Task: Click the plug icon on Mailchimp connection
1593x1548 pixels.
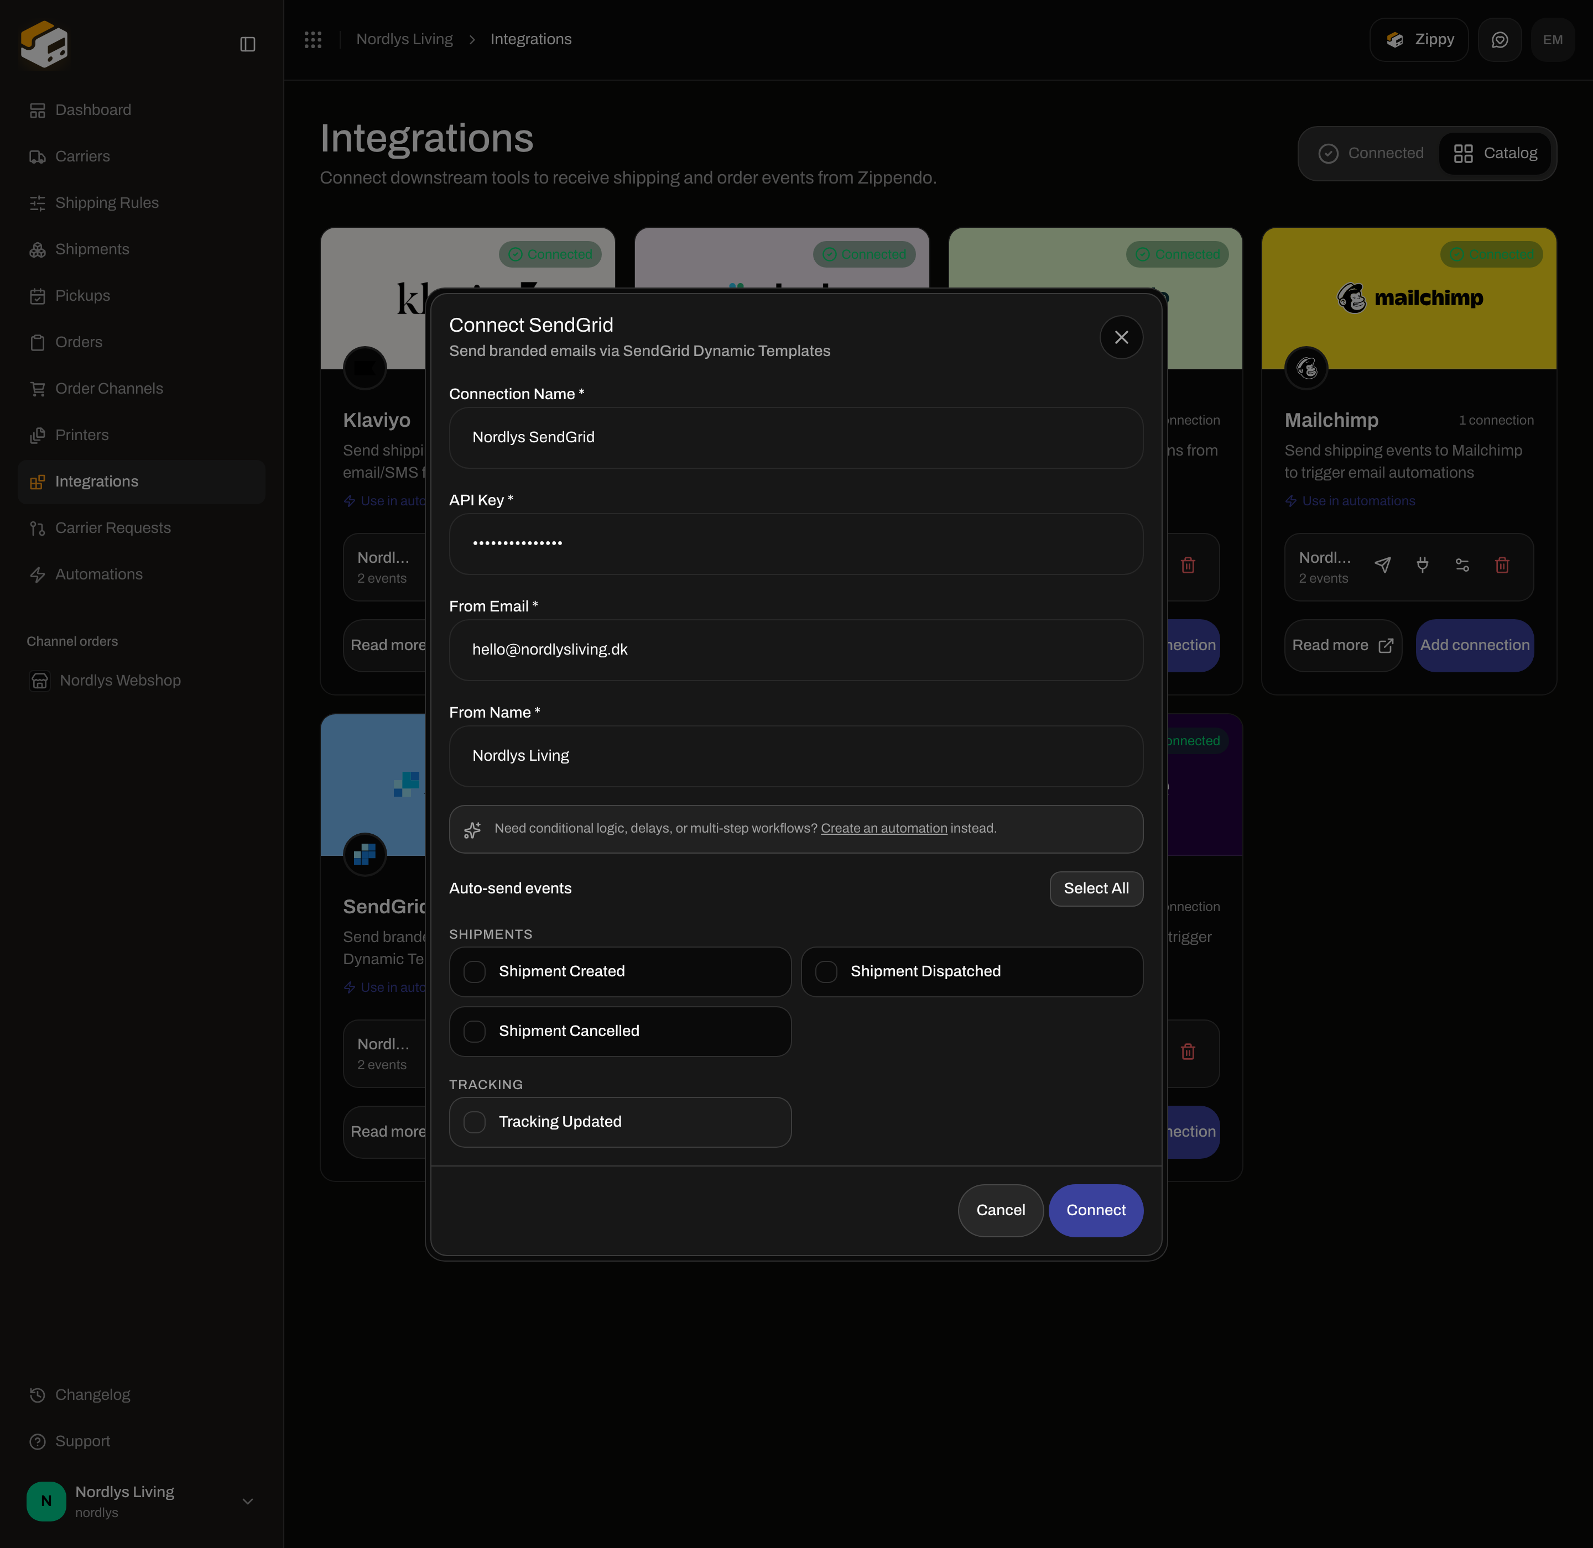Action: (1422, 565)
